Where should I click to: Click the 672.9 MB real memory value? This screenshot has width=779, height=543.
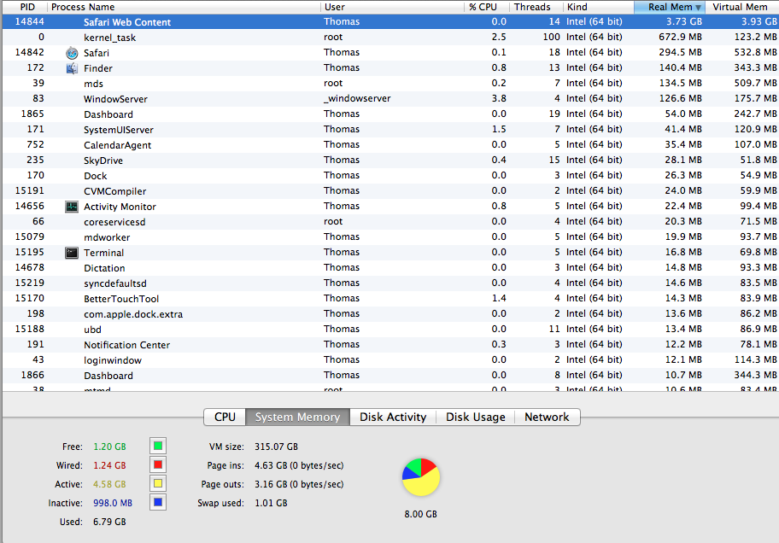pos(680,37)
